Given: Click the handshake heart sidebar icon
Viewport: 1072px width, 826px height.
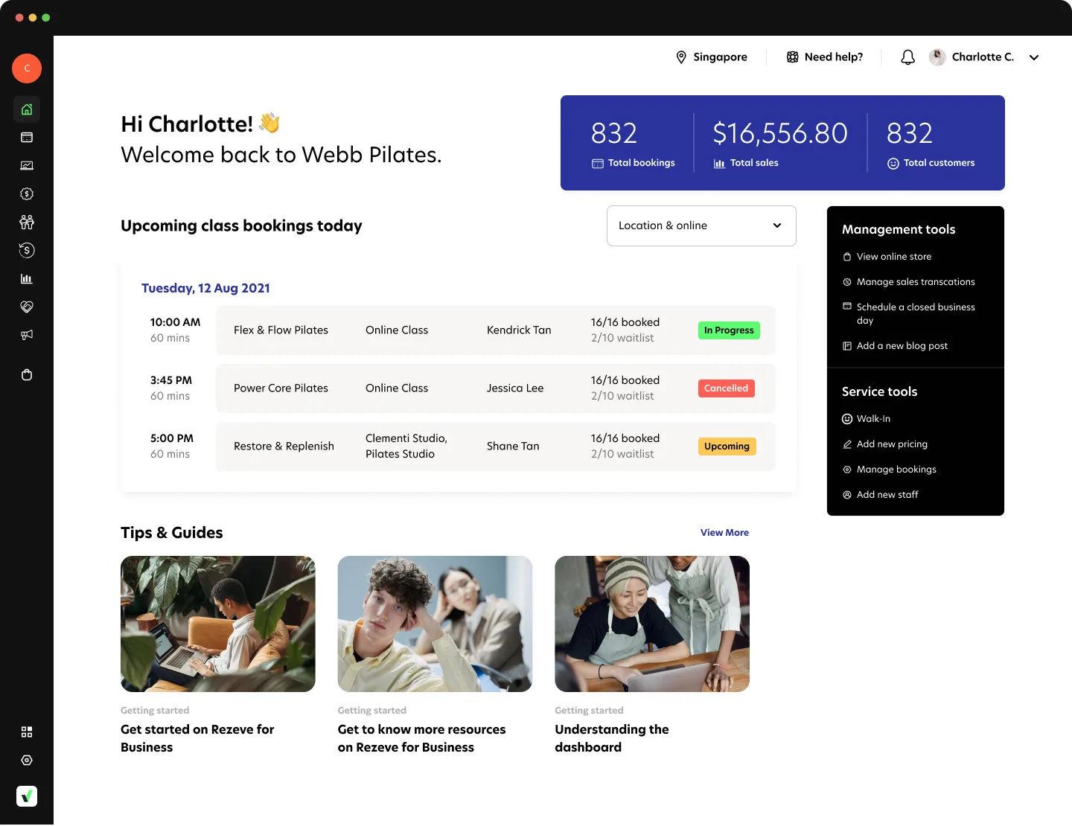Looking at the screenshot, I should coord(27,307).
